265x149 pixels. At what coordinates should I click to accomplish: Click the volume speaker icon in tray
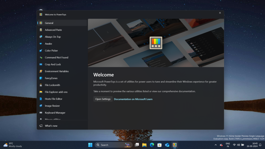coord(238,145)
